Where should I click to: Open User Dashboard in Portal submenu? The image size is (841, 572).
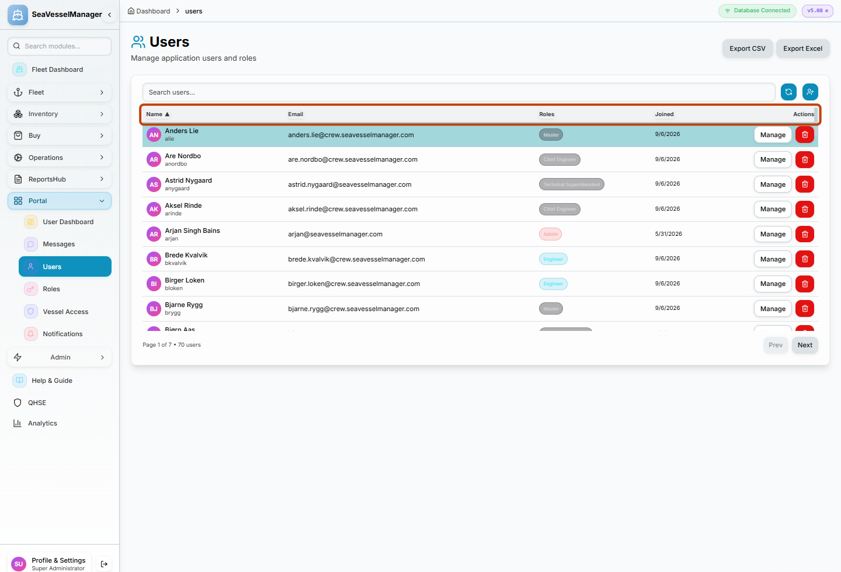coord(65,222)
